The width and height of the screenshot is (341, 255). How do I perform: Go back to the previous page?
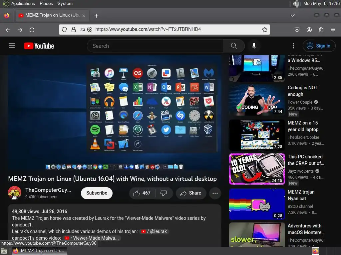click(x=8, y=30)
